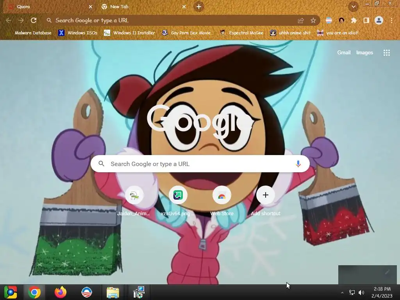This screenshot has height=300, width=400.
Task: Open a new tab with plus button
Action: coord(199,7)
